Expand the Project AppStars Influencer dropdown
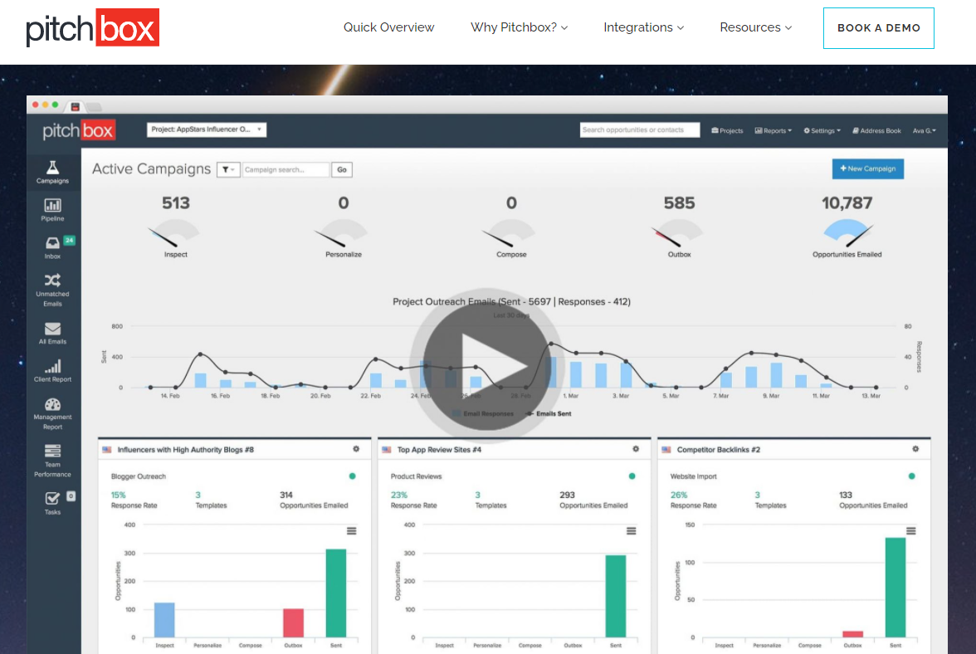The height and width of the screenshot is (654, 976). point(207,129)
